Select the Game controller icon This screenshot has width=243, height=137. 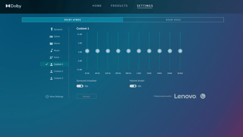click(51, 37)
